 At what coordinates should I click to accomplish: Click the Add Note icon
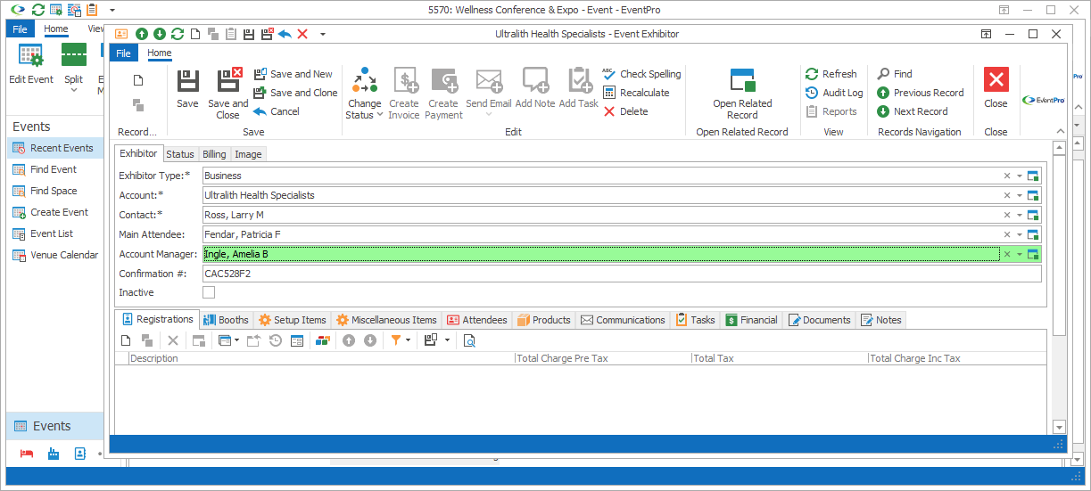(x=535, y=89)
